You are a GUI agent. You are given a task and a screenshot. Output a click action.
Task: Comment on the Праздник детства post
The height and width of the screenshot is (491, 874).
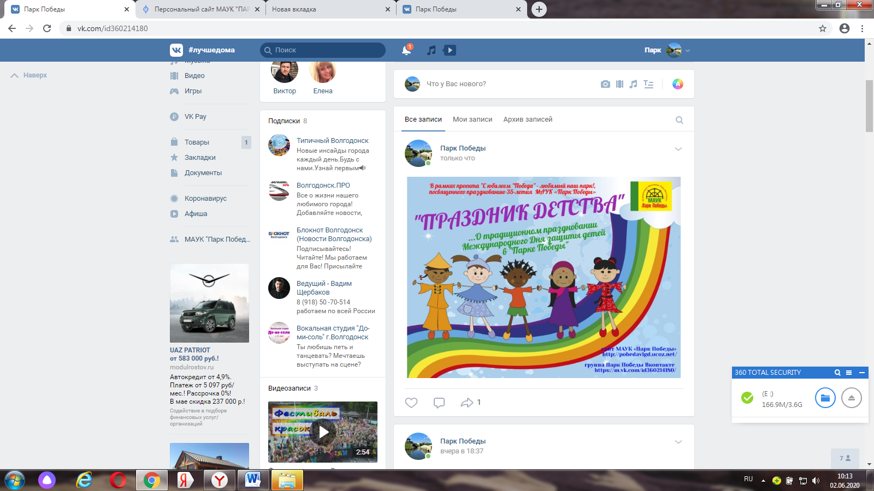click(439, 403)
